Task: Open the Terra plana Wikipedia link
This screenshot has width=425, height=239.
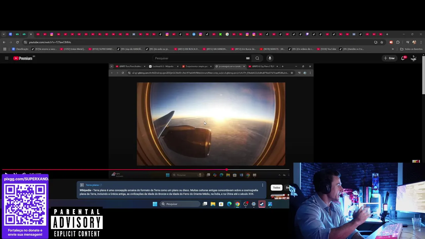Action: pyautogui.click(x=94, y=185)
